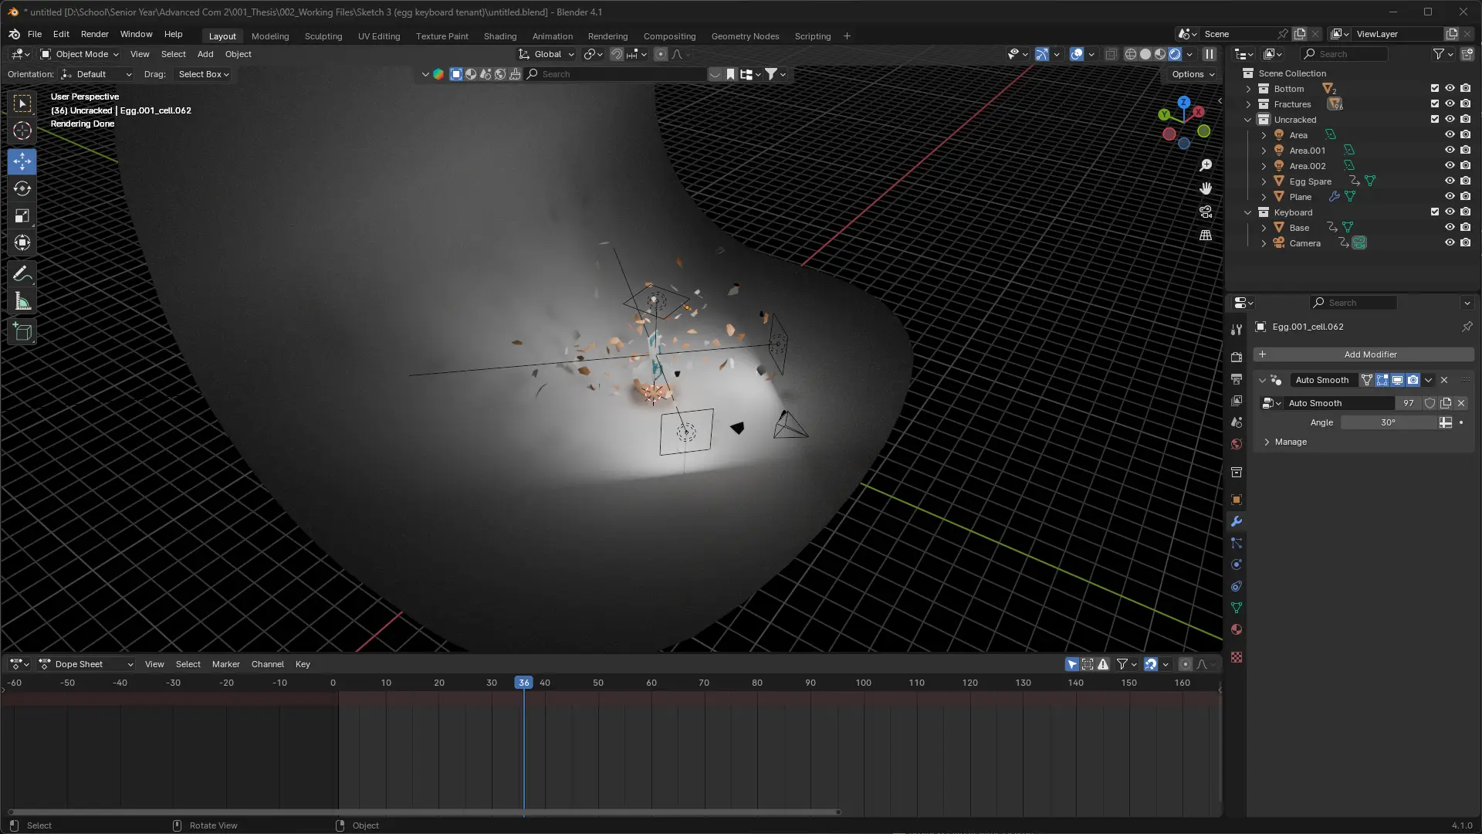Toggle camera view icon in viewport
This screenshot has height=834, width=1482.
tap(1206, 212)
